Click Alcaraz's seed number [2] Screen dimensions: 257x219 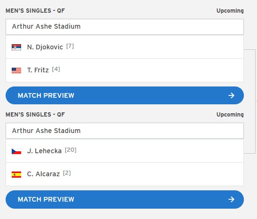pos(67,173)
